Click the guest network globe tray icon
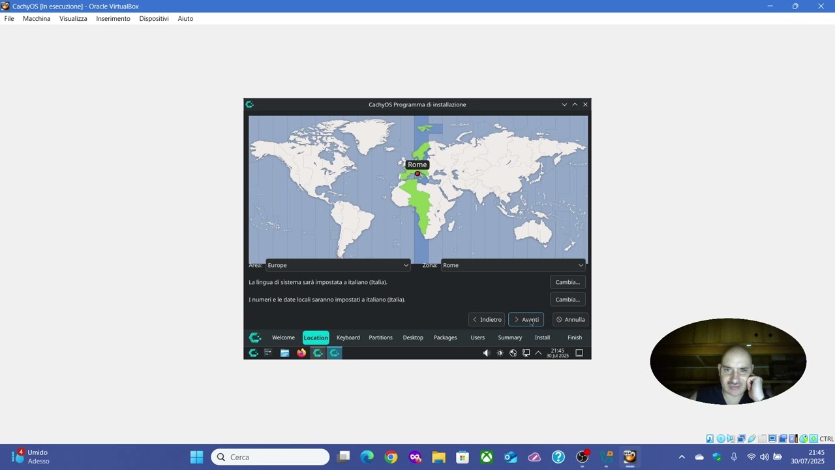Viewport: 835px width, 470px height. (x=513, y=353)
